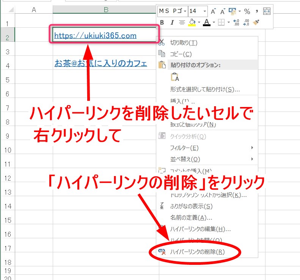The height and width of the screenshot is (280, 300).
Task: Toggle italic formatting in mini toolbar
Action: pyautogui.click(x=172, y=23)
